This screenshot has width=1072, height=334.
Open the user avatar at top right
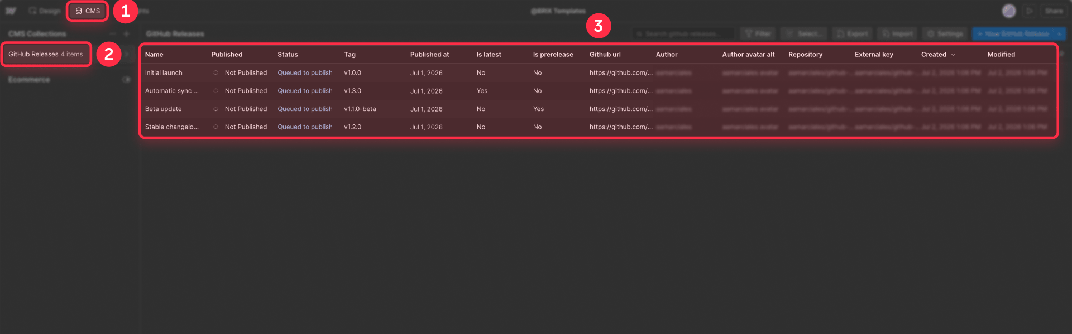(x=1008, y=11)
